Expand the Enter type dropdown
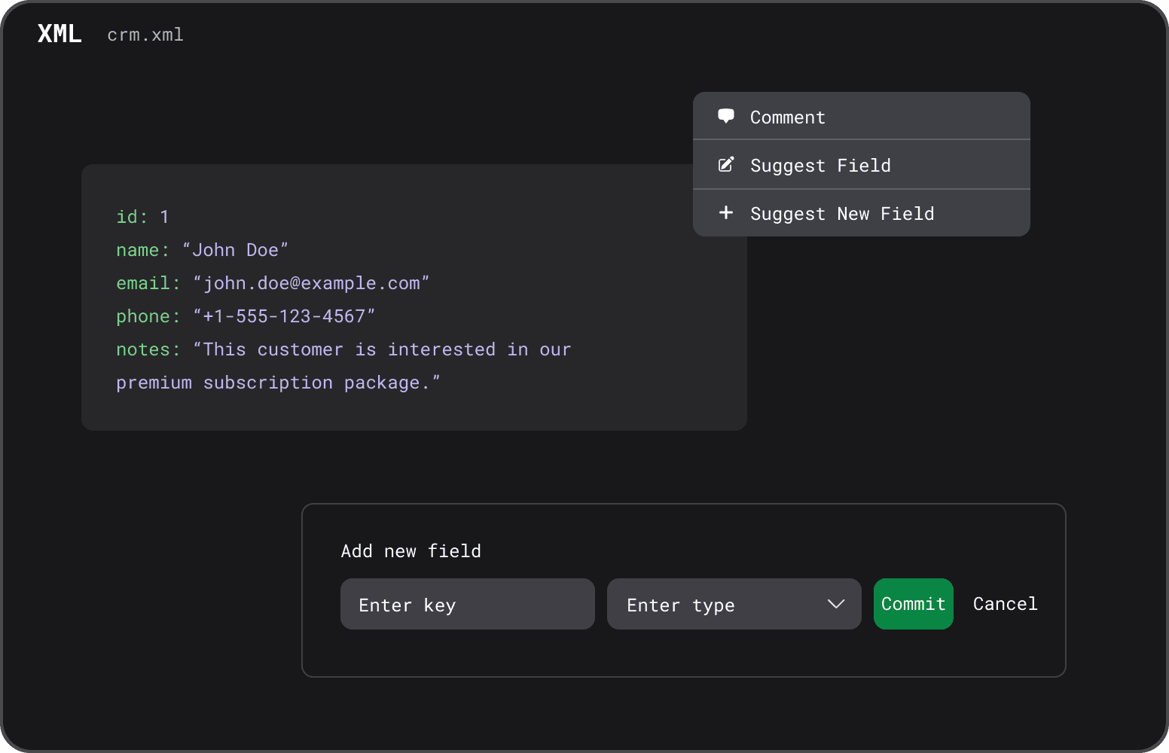The image size is (1169, 753). click(x=734, y=604)
